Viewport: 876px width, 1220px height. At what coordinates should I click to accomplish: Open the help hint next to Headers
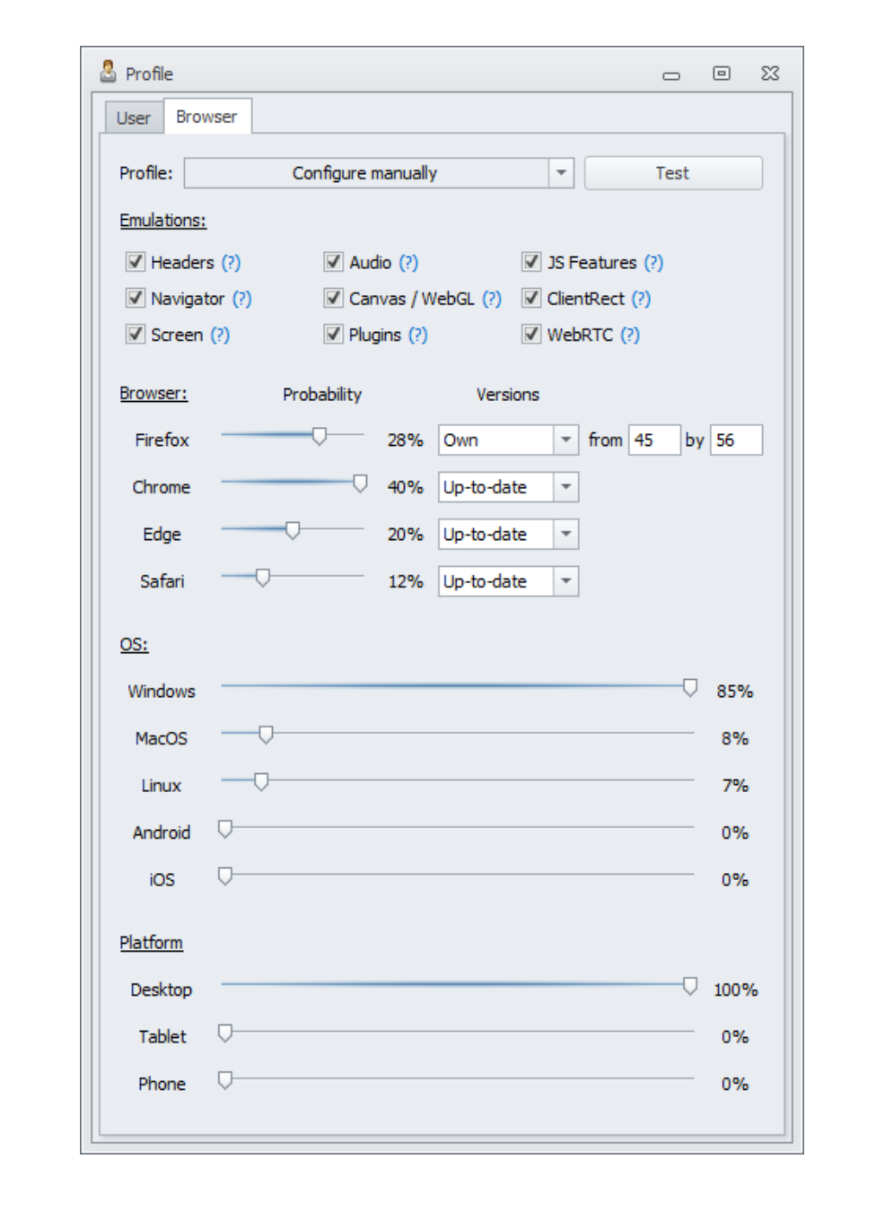tap(232, 263)
